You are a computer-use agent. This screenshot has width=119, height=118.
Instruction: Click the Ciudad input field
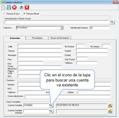point(92,50)
